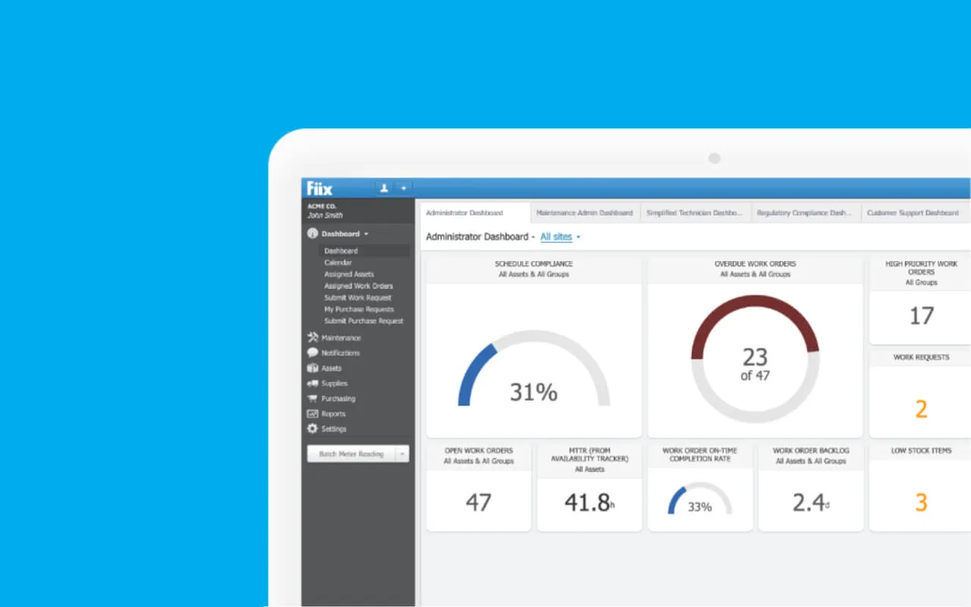The image size is (971, 607).
Task: Expand the Dashboard menu arrow in sidebar
Action: [366, 234]
